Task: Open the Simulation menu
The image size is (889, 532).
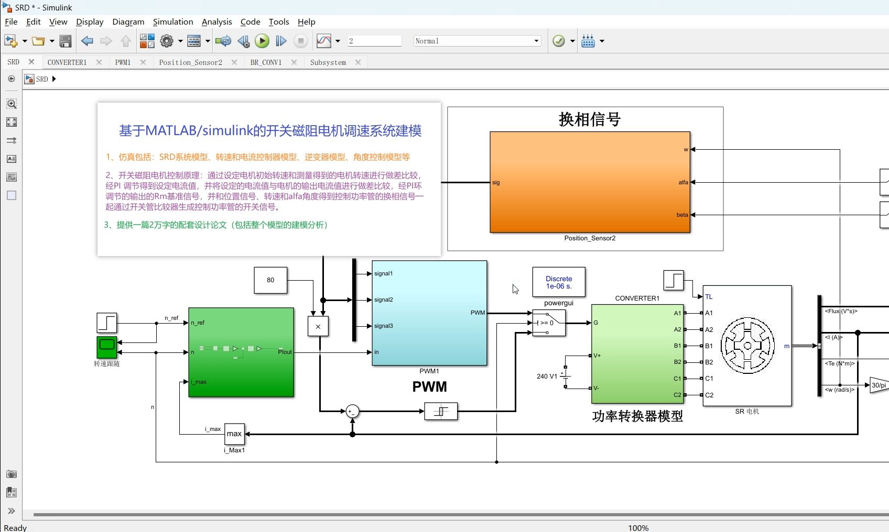Action: coord(173,21)
